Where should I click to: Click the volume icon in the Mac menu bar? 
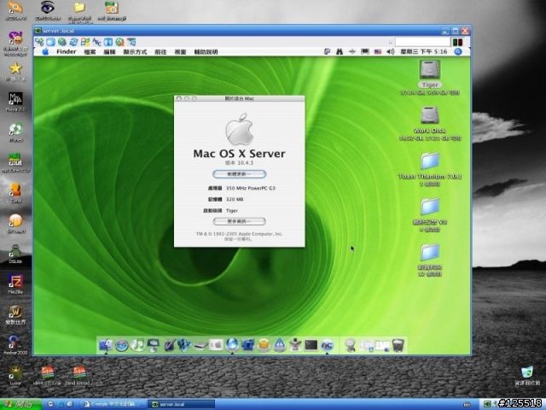click(x=391, y=51)
